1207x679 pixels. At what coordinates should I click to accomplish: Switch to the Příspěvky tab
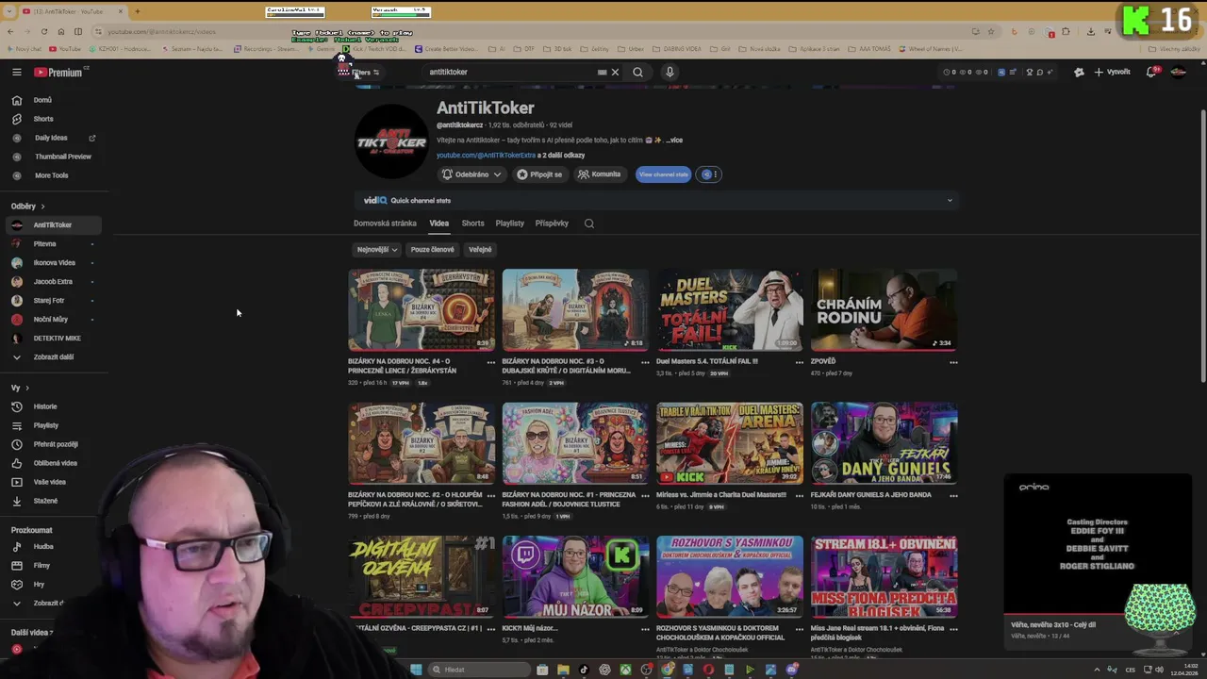(x=552, y=224)
